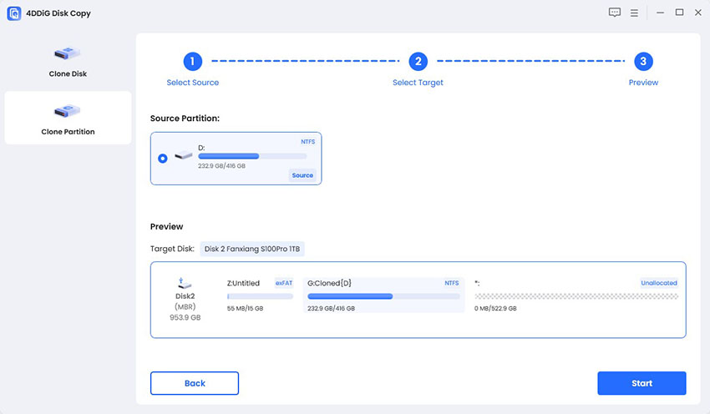Click the G:Cloned(D) usage bar
This screenshot has height=414, width=710.
click(x=383, y=296)
